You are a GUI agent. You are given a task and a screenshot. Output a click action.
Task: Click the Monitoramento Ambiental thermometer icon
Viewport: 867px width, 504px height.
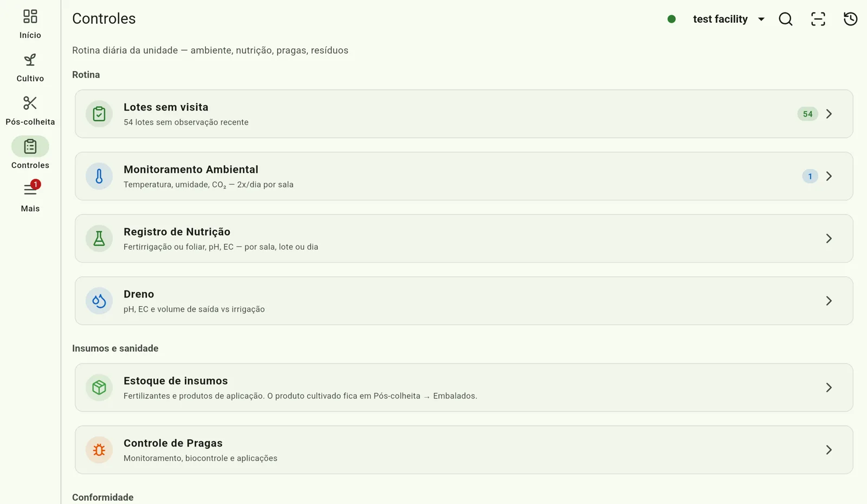[99, 176]
